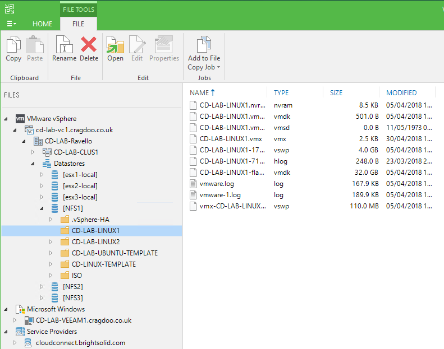This screenshot has height=349, width=444.
Task: Collapse the CD-LAB-Ravello datacenter node
Action: tap(24, 141)
